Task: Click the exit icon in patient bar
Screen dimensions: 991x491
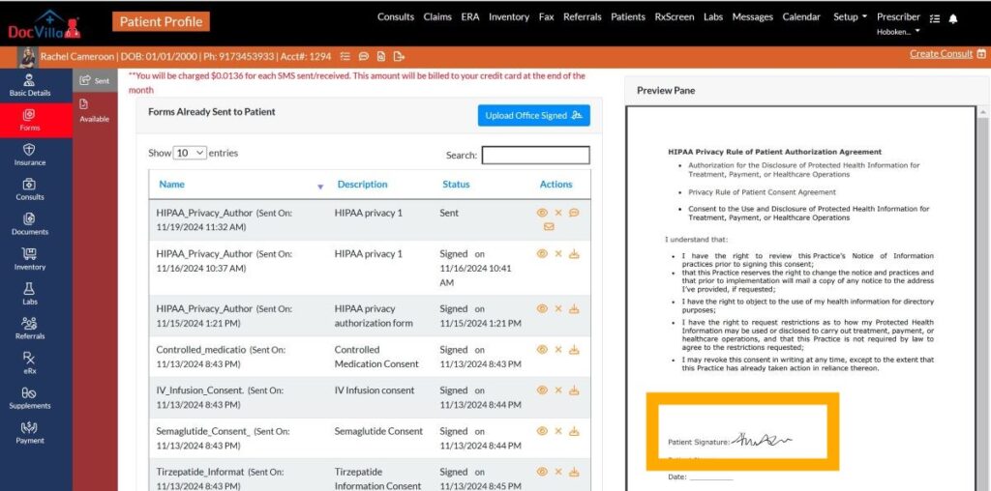Action: [399, 56]
